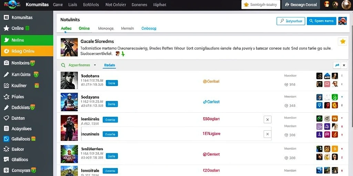
Task: Select the Online star item in sidebar
Action: pos(27,28)
